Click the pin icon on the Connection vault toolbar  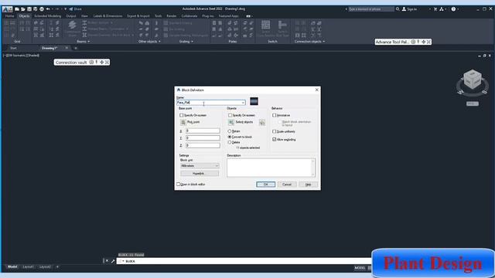tap(97, 63)
